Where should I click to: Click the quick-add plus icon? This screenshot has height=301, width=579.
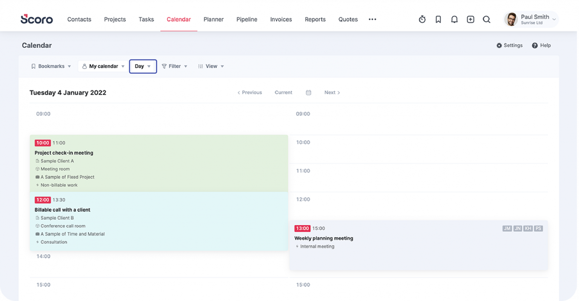[x=470, y=19]
